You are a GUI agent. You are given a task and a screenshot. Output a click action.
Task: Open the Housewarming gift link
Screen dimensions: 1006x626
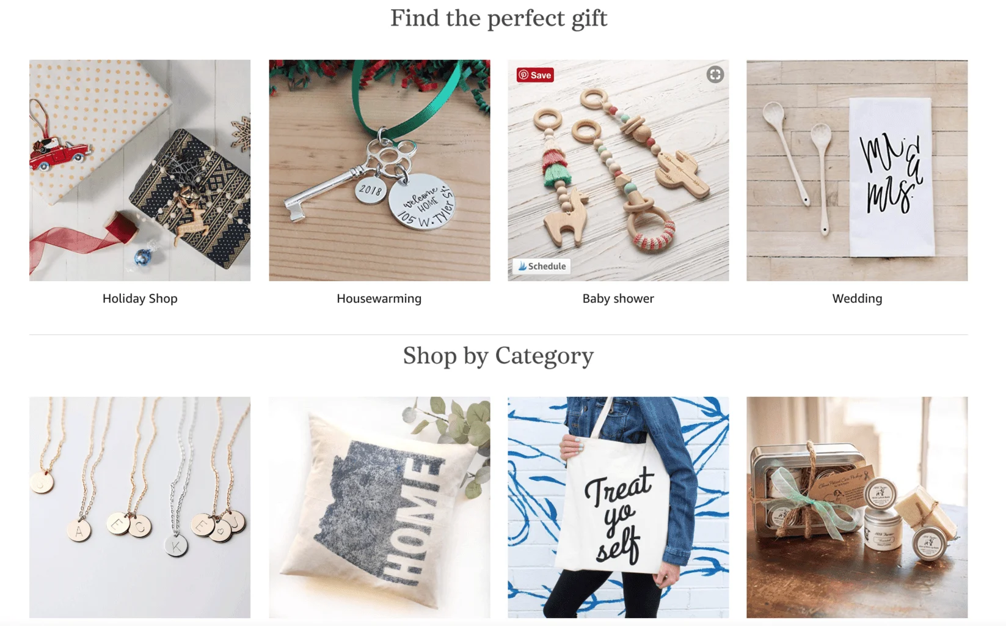pyautogui.click(x=379, y=298)
